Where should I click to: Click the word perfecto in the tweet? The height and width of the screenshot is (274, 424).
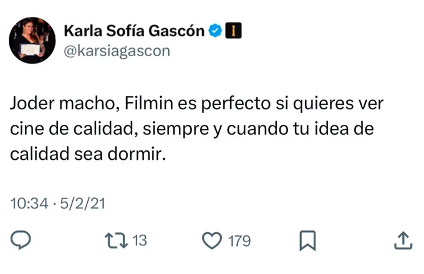pyautogui.click(x=236, y=104)
